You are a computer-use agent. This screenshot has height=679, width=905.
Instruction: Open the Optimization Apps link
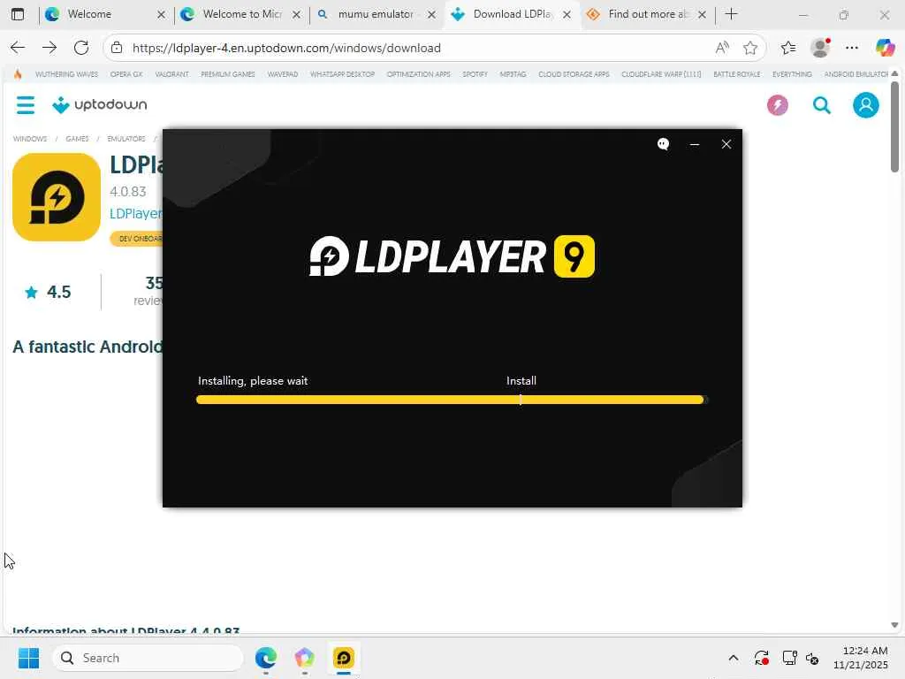418,74
